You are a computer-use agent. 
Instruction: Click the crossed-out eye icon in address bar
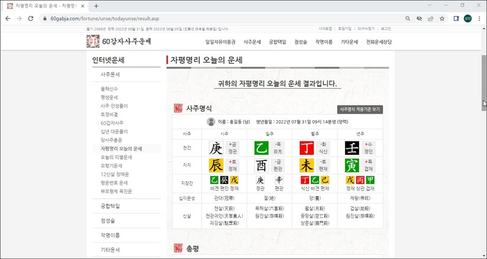click(419, 19)
